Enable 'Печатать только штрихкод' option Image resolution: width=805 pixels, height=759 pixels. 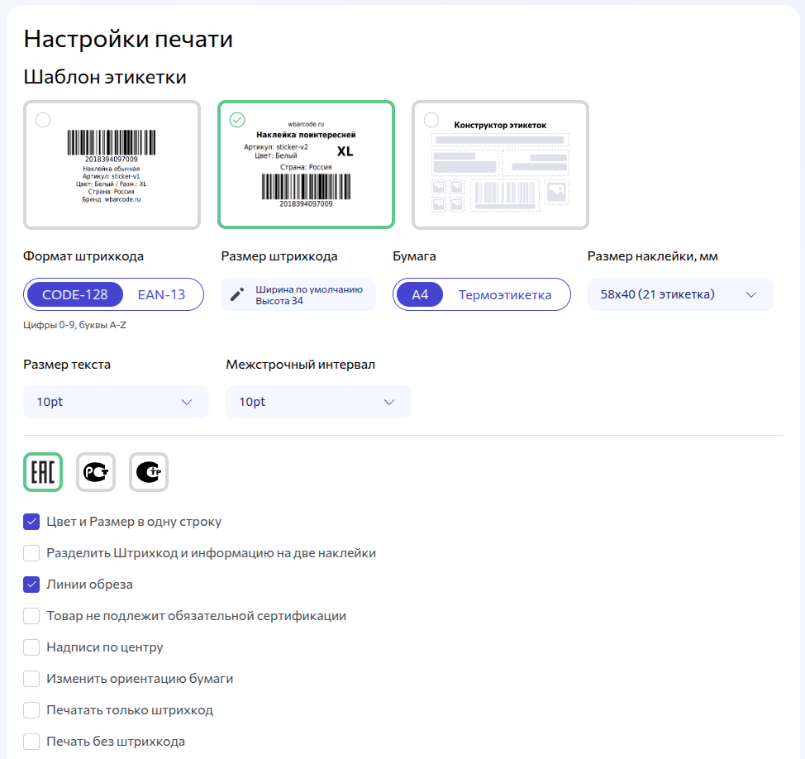tap(31, 709)
